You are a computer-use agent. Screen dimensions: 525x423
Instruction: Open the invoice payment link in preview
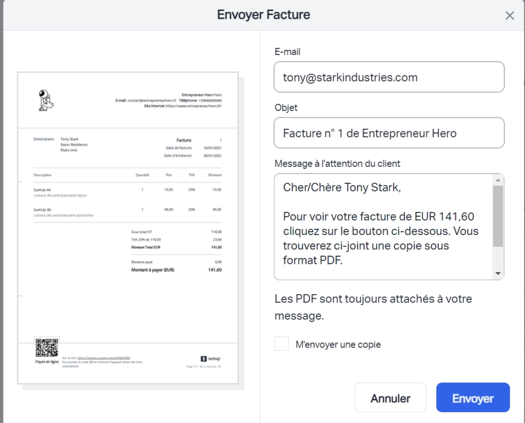(x=104, y=358)
